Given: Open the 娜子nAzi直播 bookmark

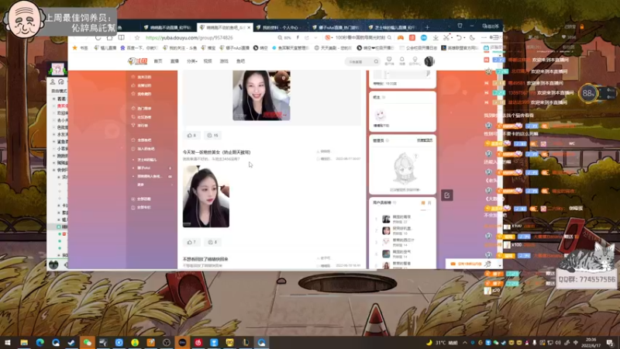Looking at the screenshot, I should tap(236, 48).
